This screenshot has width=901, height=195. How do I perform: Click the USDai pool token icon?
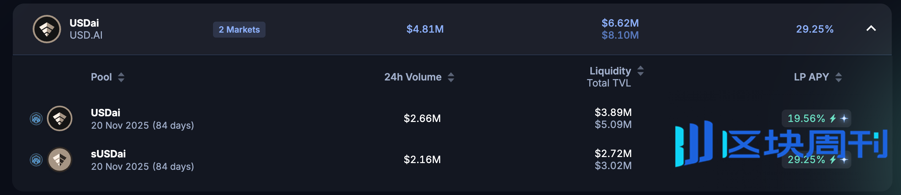(x=60, y=118)
